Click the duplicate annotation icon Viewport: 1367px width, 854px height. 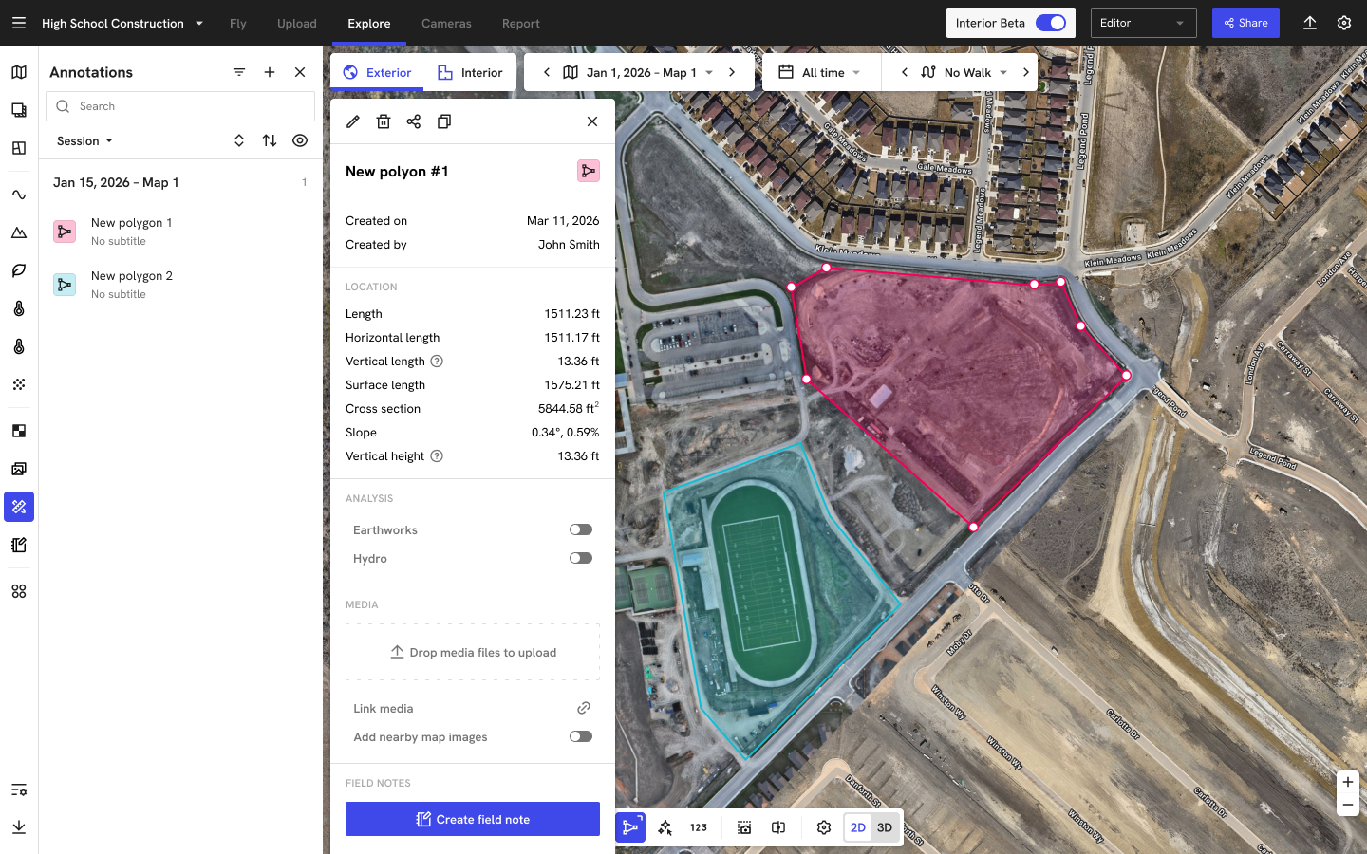[444, 121]
